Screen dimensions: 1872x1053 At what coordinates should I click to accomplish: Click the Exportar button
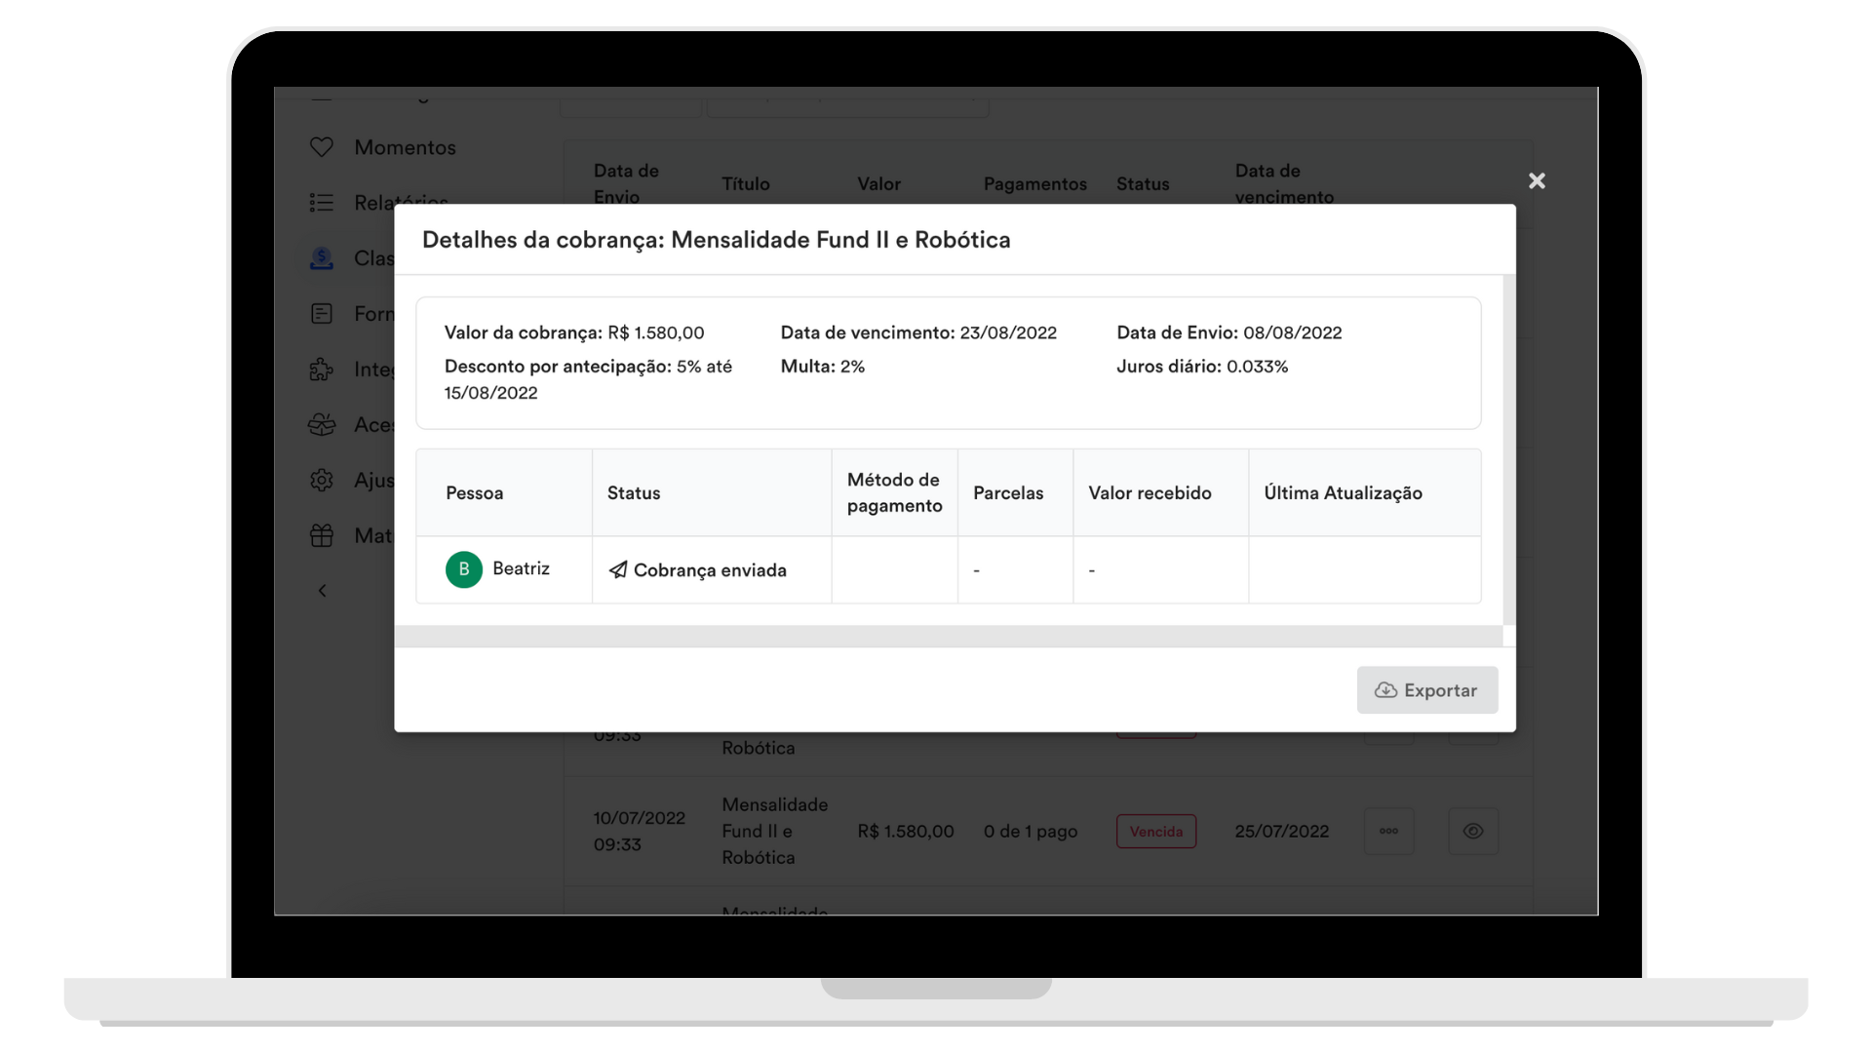point(1427,690)
